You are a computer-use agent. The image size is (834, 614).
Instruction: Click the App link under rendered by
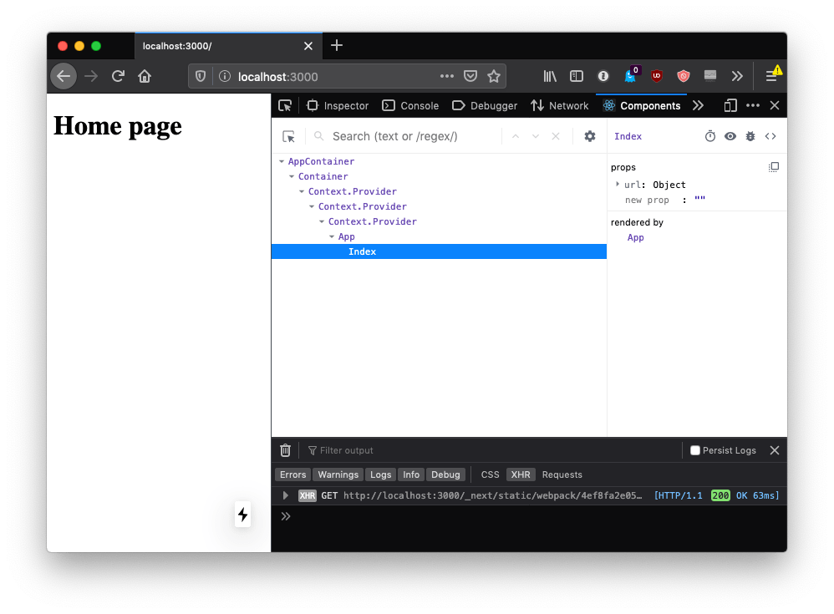click(x=635, y=237)
